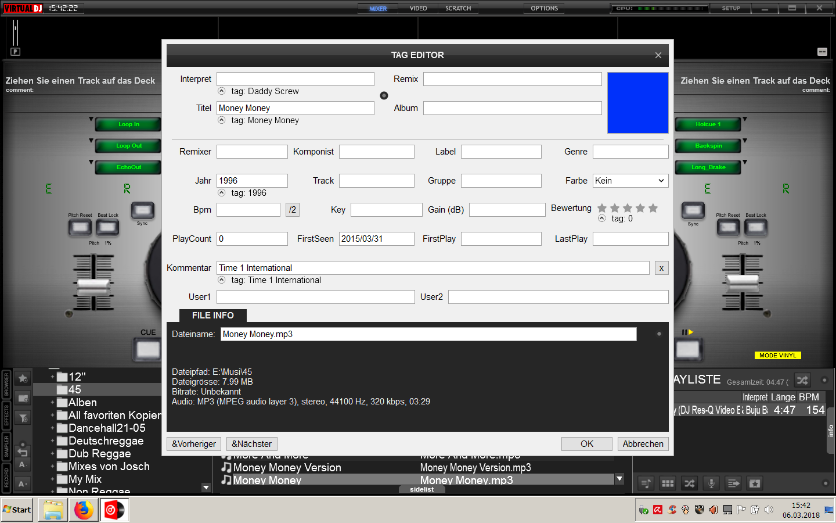This screenshot has height=523, width=836.
Task: Set rating to three stars
Action: pyautogui.click(x=628, y=208)
